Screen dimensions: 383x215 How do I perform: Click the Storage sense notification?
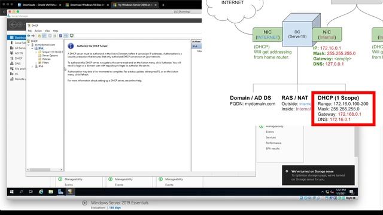(318, 175)
